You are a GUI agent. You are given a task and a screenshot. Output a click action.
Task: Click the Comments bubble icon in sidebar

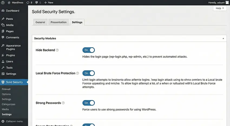tap(3, 37)
